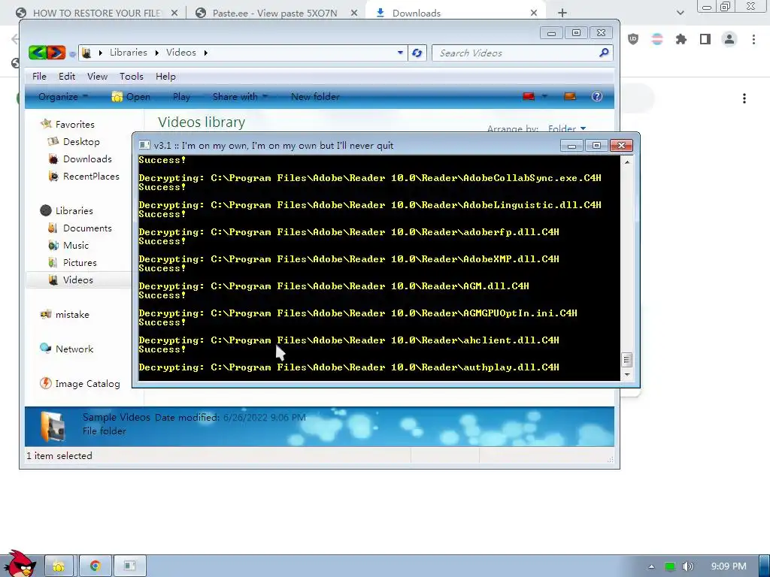Image resolution: width=770 pixels, height=577 pixels.
Task: Click the Show desktop button
Action: click(x=765, y=566)
